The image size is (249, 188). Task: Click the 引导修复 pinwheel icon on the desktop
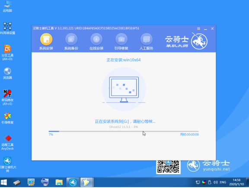pyautogui.click(x=7, y=118)
